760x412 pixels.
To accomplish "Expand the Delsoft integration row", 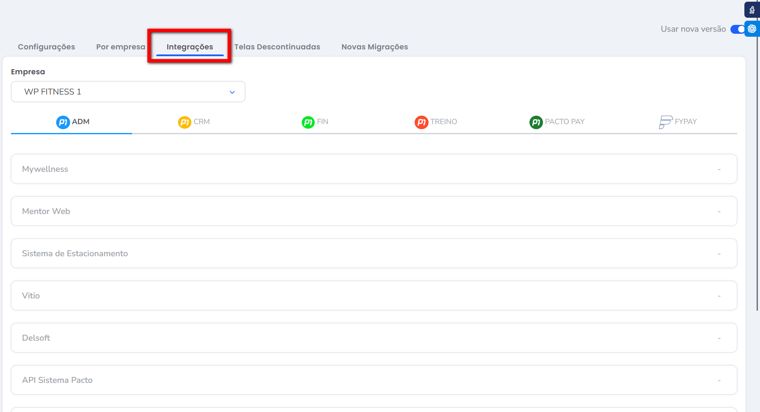I will tap(374, 338).
